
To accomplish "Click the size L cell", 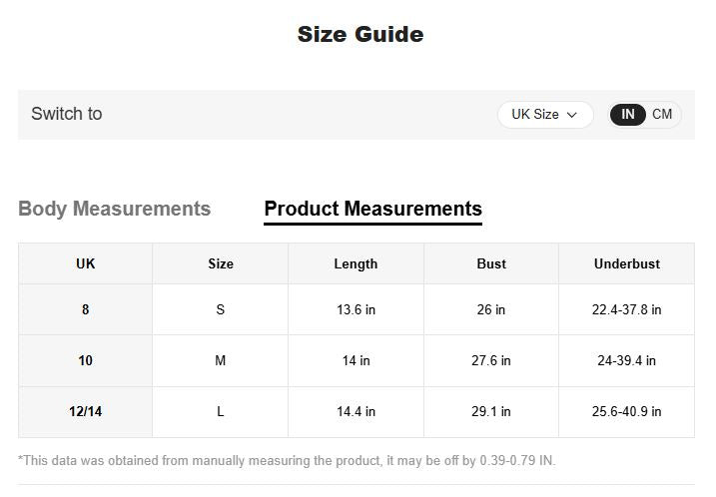I will tap(221, 412).
